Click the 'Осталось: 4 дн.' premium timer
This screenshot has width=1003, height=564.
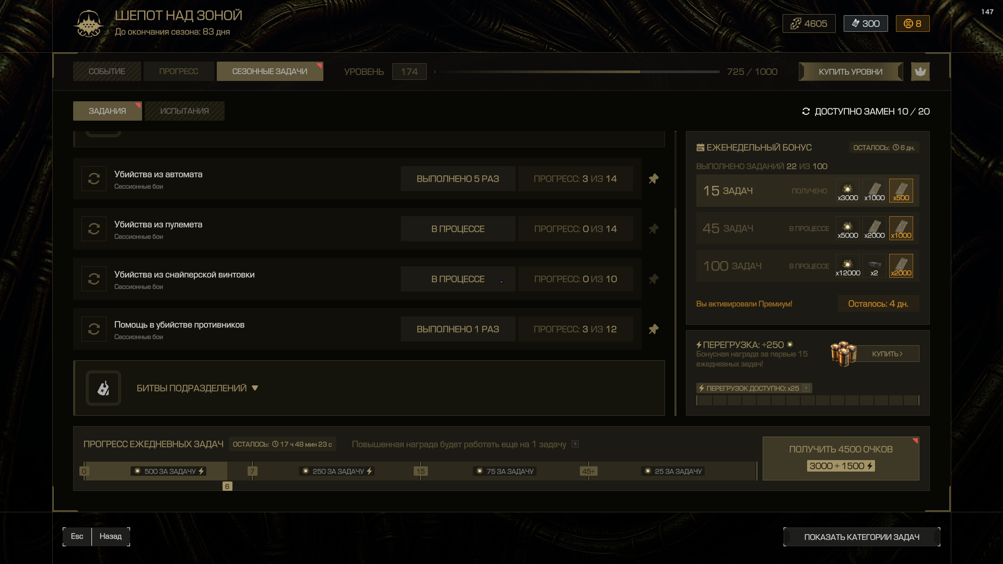point(878,303)
